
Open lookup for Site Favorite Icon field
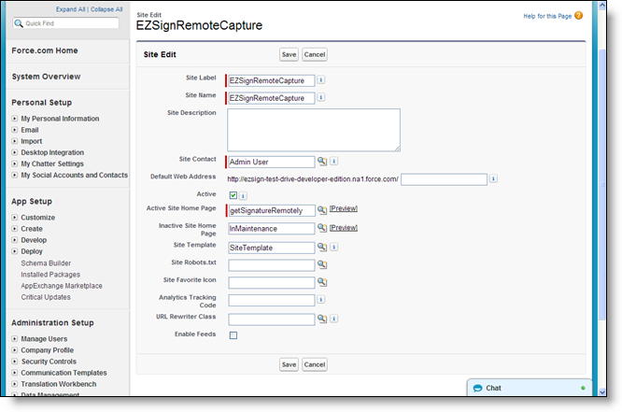click(x=322, y=282)
